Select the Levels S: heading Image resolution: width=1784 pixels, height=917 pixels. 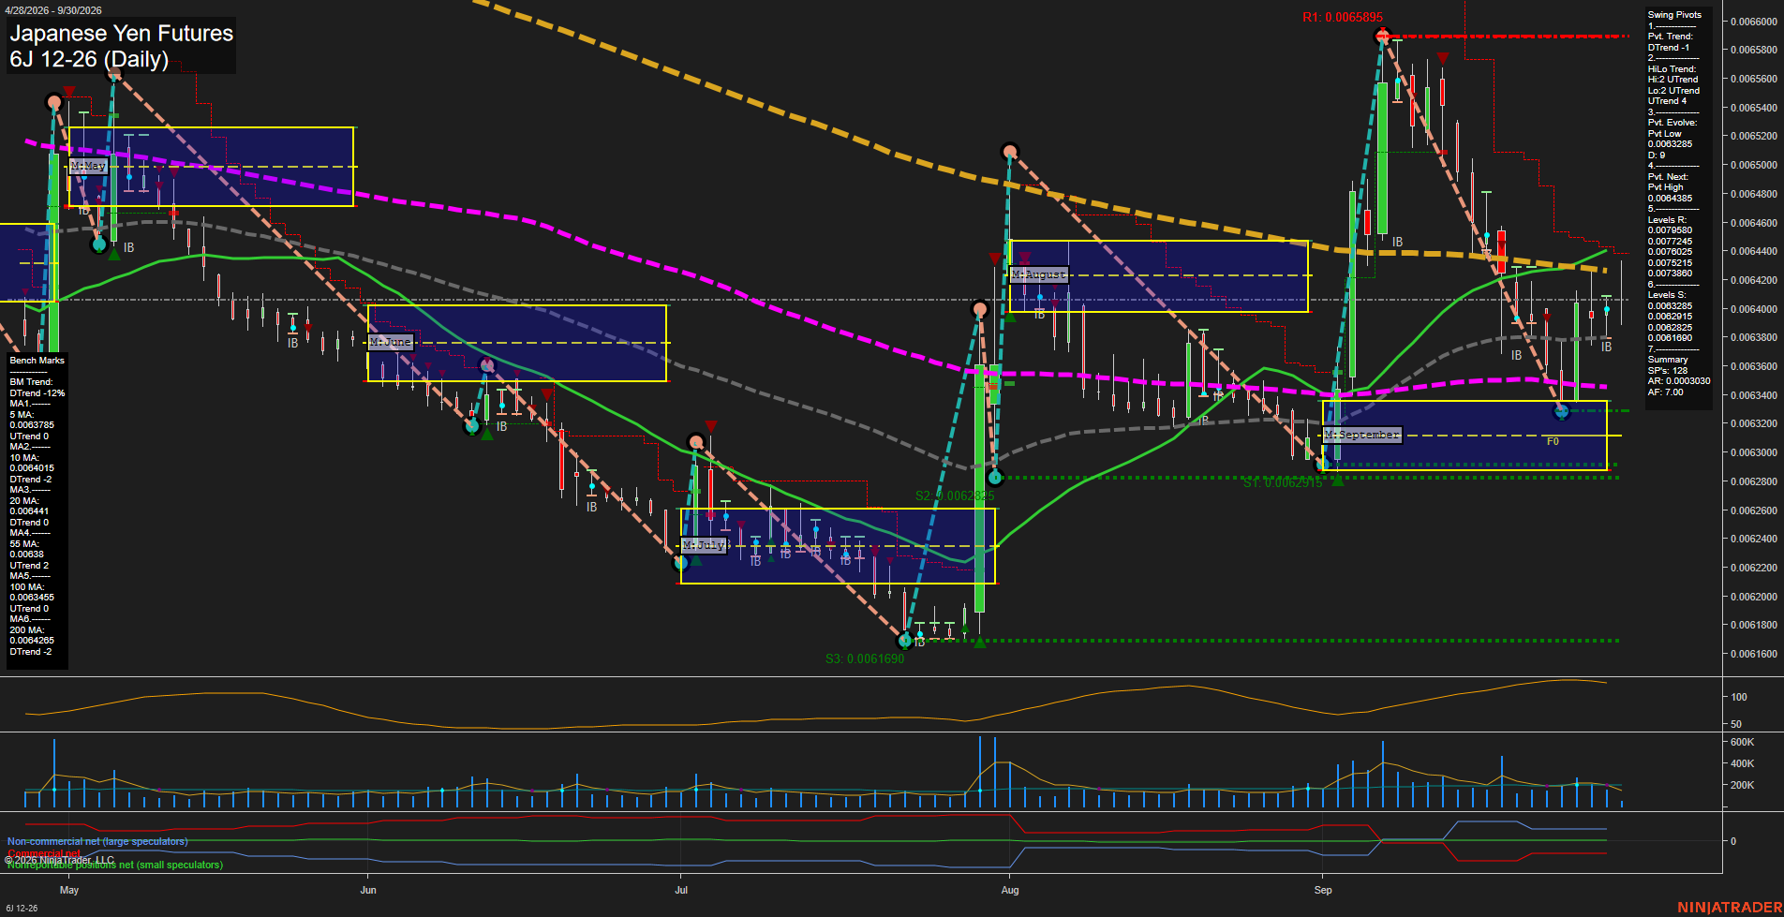[x=1667, y=295]
